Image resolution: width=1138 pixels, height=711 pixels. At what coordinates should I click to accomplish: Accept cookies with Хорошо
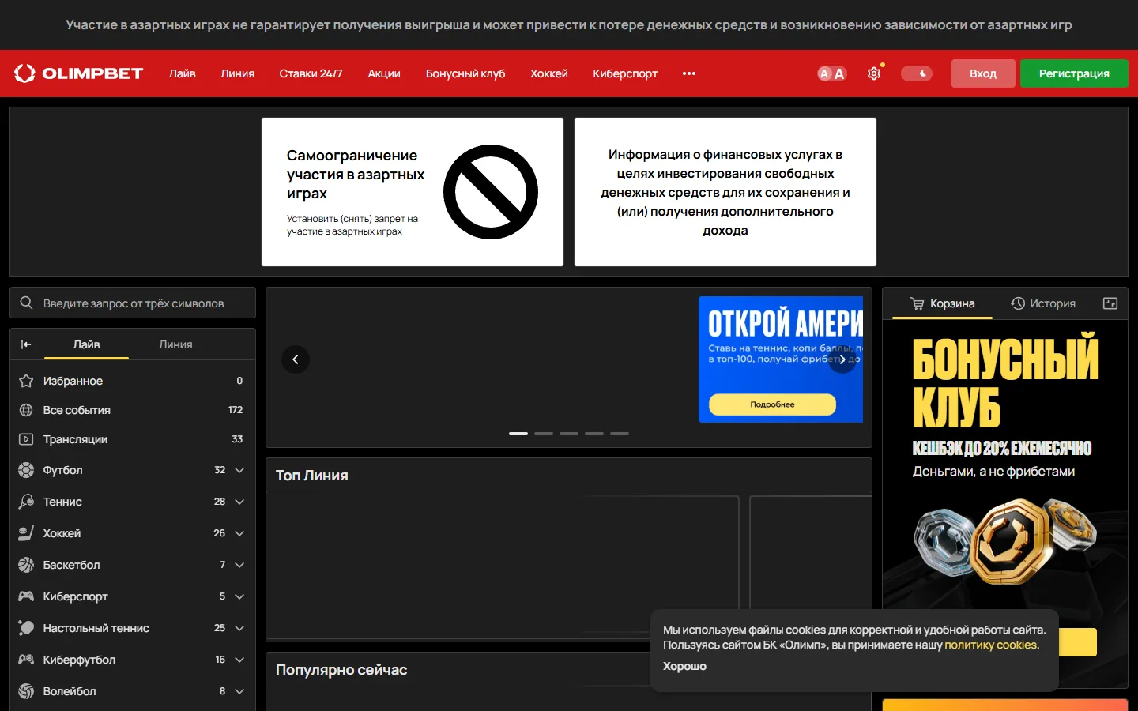click(684, 666)
